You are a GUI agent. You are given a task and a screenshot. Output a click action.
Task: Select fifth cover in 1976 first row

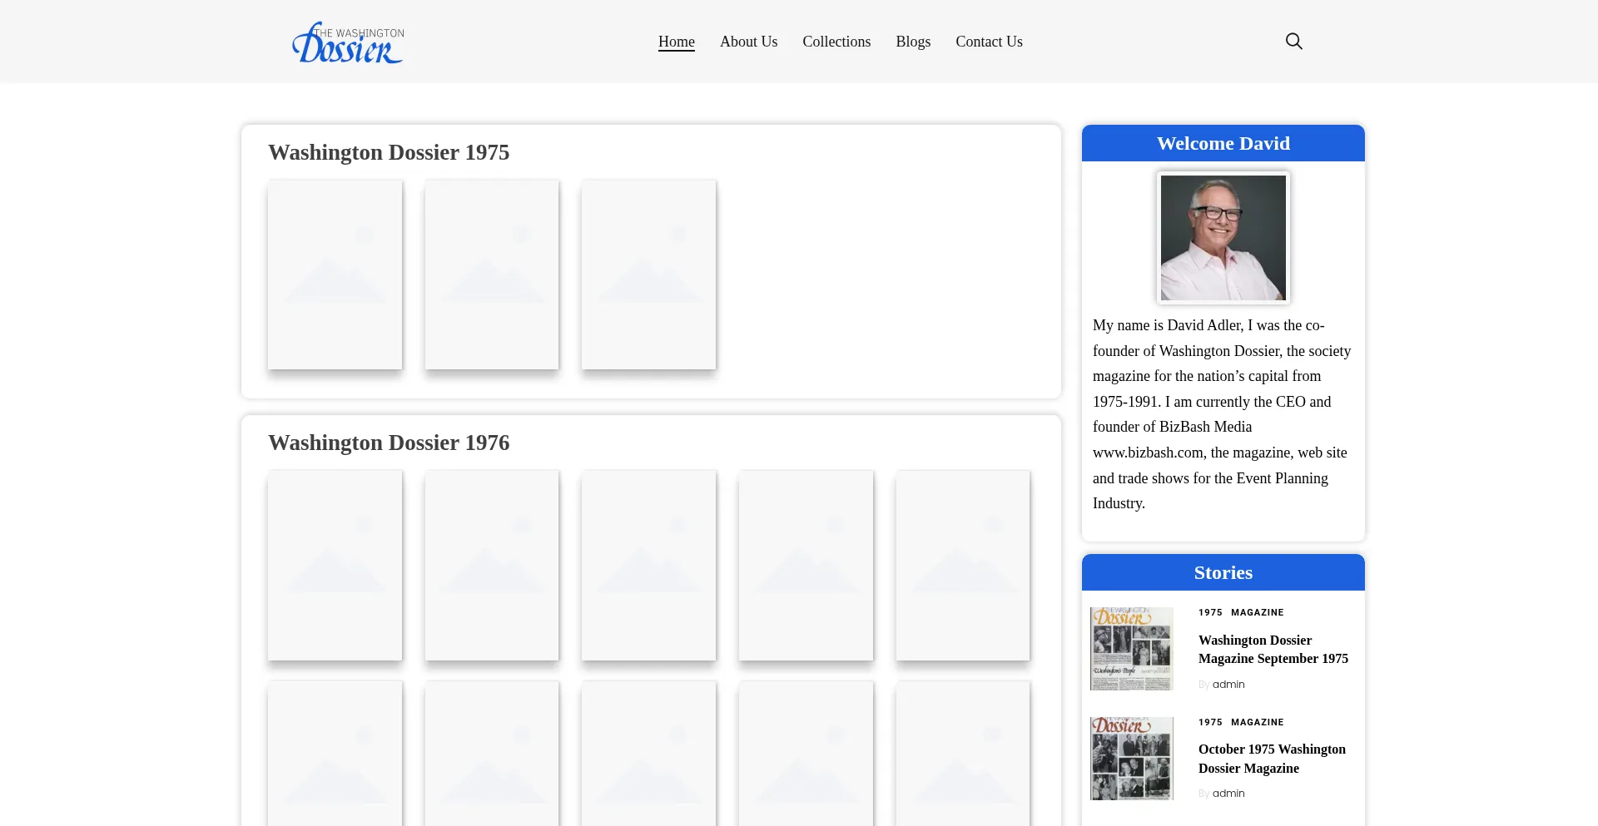pyautogui.click(x=962, y=565)
